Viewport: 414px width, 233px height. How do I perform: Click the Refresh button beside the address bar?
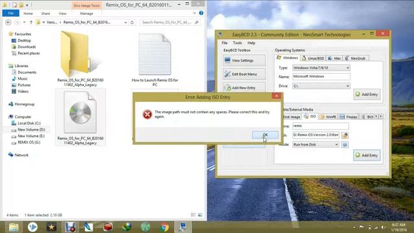click(x=132, y=23)
